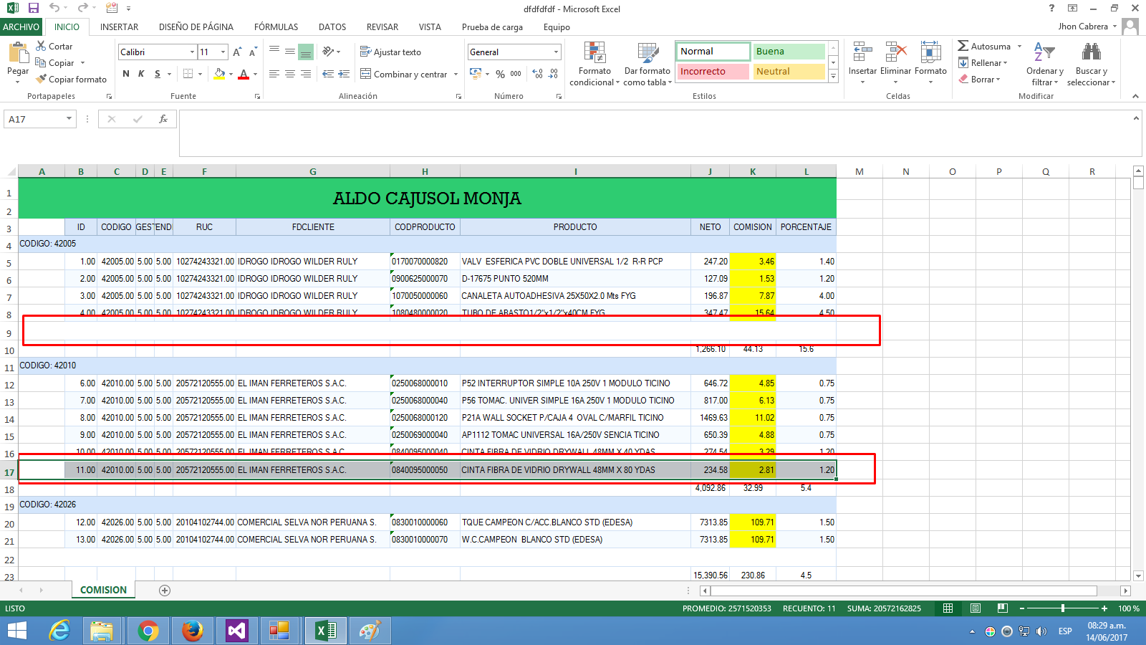Viewport: 1146px width, 645px height.
Task: Click the zoom slider handle
Action: [x=1063, y=608]
